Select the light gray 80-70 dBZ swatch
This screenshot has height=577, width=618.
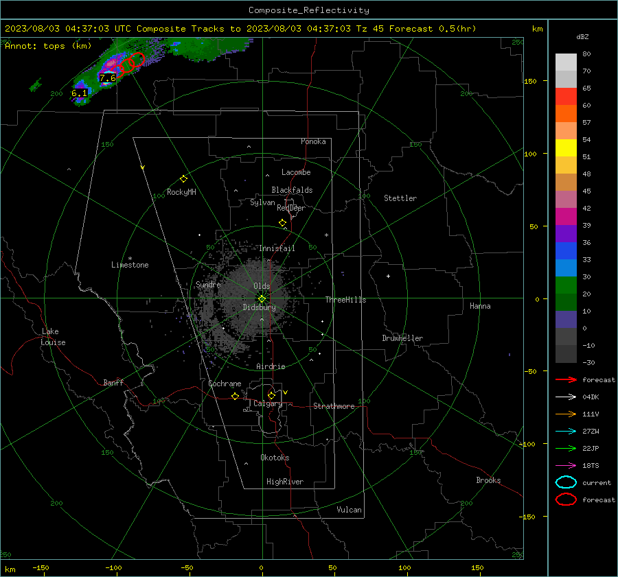(566, 62)
